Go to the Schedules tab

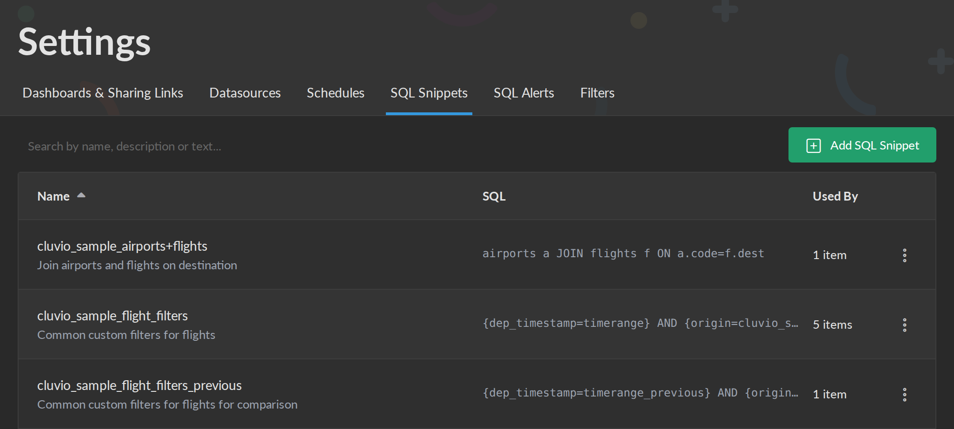coord(335,93)
